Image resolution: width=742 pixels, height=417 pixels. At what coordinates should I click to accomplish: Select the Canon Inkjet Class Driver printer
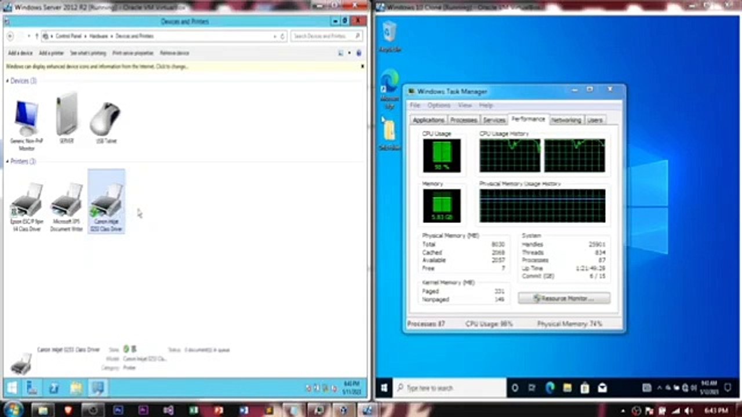106,202
